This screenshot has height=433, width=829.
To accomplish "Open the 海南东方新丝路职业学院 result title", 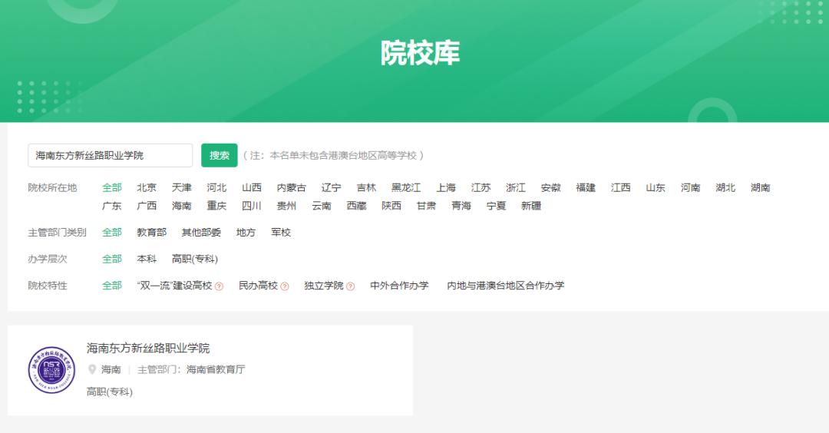I will coord(148,348).
